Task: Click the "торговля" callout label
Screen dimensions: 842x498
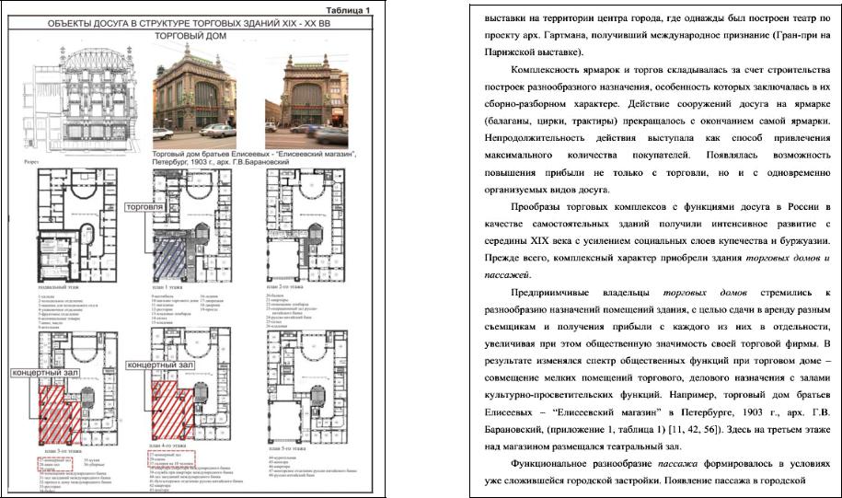Action: pos(144,207)
